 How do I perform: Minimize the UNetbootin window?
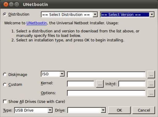click(11, 4)
